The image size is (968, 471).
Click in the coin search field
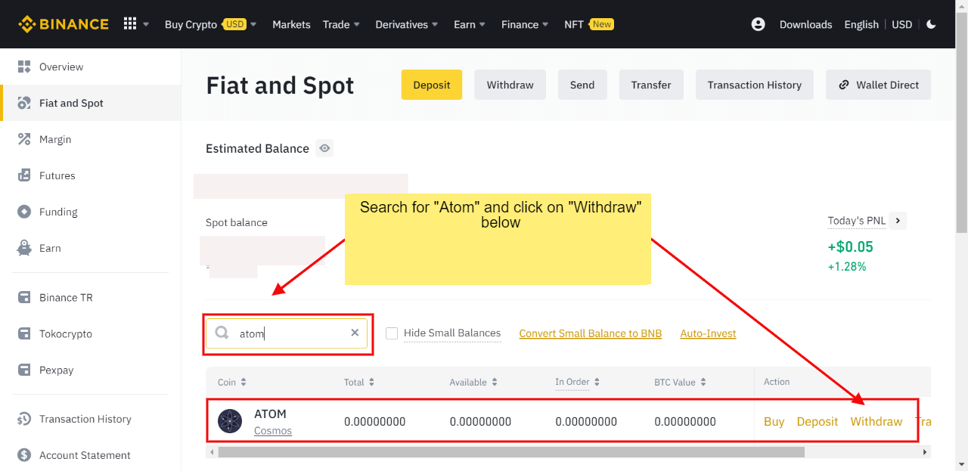pos(287,333)
